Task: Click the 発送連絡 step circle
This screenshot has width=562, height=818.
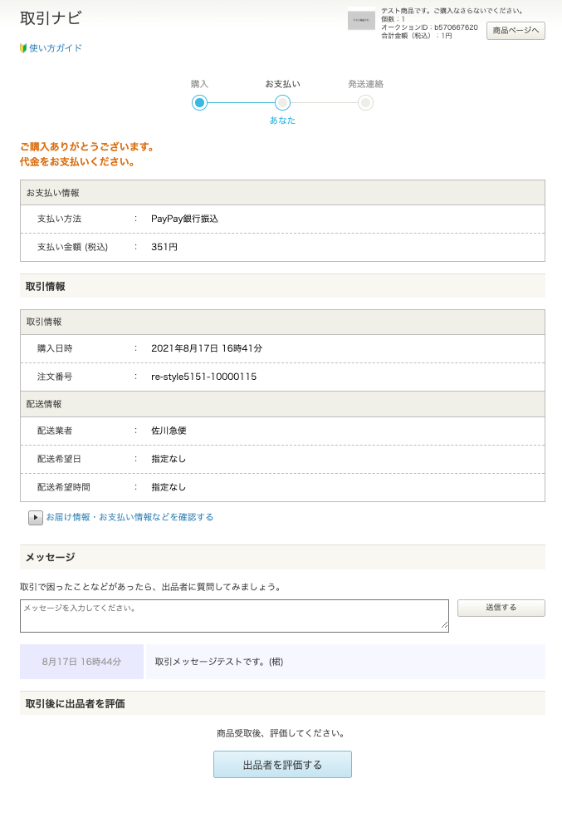Action: tap(365, 103)
